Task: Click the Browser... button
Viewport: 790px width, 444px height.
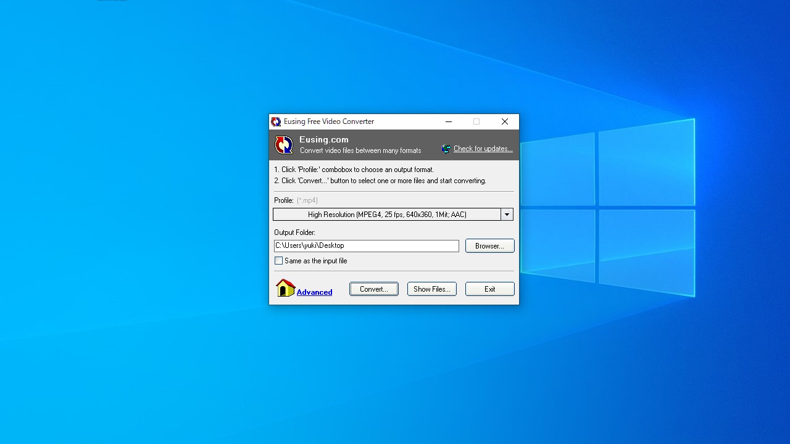Action: coord(490,246)
